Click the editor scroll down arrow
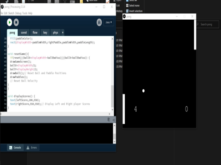 pyautogui.click(x=112, y=110)
